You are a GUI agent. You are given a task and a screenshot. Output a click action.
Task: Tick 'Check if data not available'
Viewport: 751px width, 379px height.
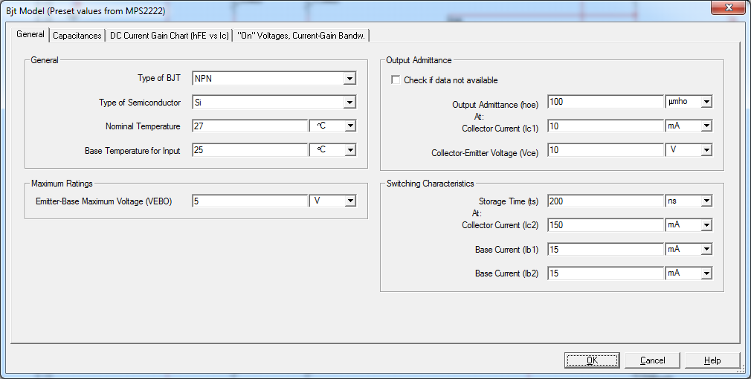396,80
